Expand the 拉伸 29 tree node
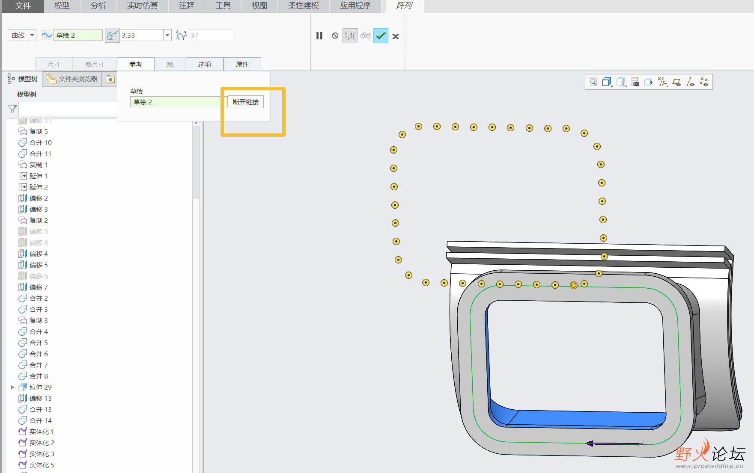Image resolution: width=754 pixels, height=473 pixels. [x=12, y=387]
